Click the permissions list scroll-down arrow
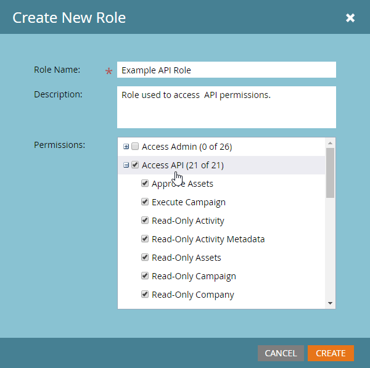 coord(331,303)
